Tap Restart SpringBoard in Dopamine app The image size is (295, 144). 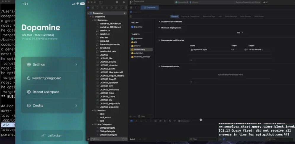pos(52,78)
